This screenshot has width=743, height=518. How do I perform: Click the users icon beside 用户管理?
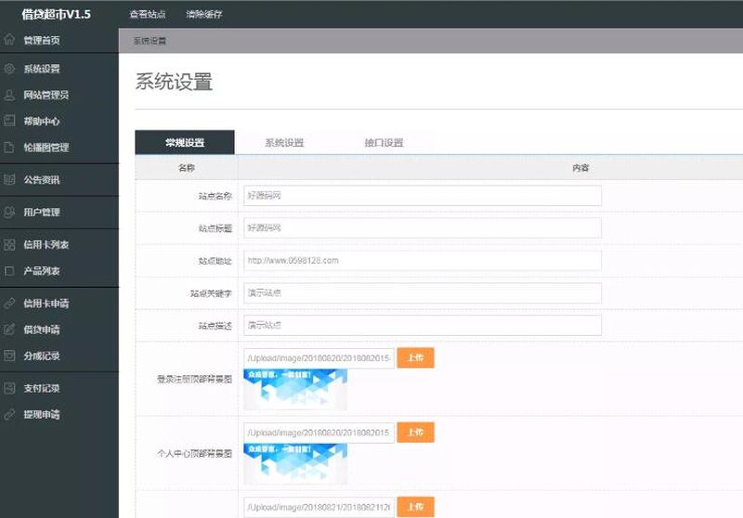point(9,213)
